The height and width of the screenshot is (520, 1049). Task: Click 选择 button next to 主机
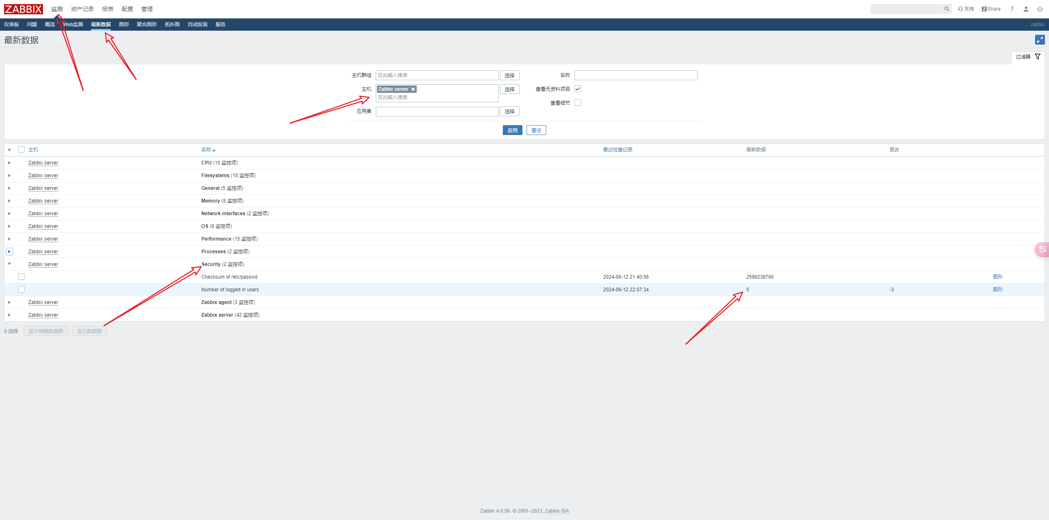pyautogui.click(x=509, y=89)
